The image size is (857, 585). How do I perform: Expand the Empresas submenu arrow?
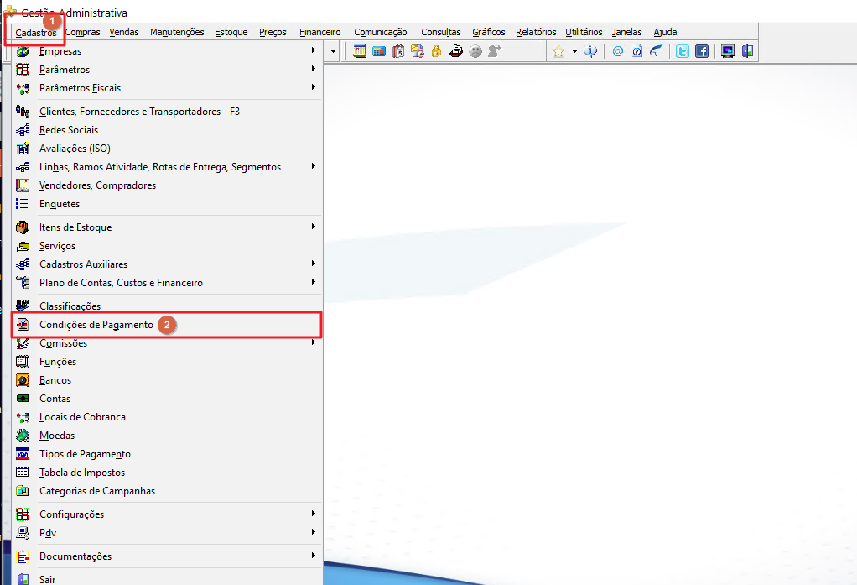pos(313,50)
